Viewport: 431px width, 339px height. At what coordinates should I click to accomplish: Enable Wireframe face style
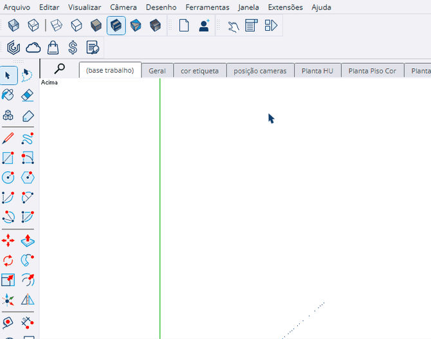click(57, 26)
